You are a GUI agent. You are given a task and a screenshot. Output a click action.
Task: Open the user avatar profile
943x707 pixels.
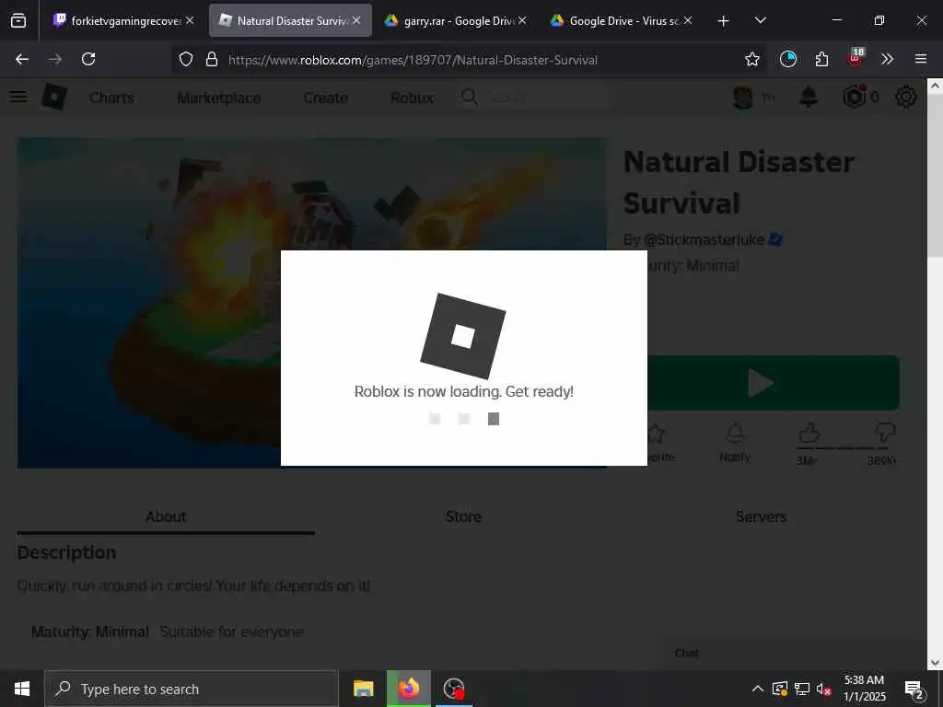pyautogui.click(x=743, y=97)
